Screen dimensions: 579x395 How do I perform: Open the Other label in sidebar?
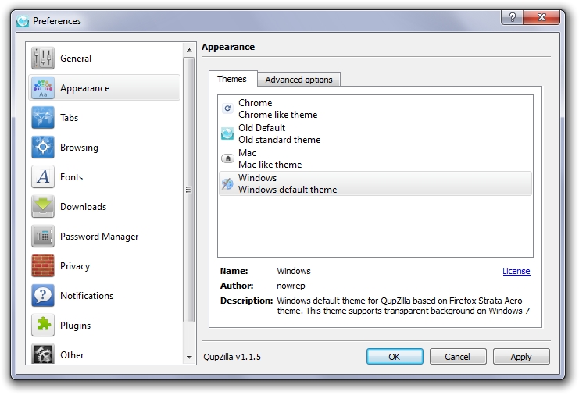pos(72,355)
